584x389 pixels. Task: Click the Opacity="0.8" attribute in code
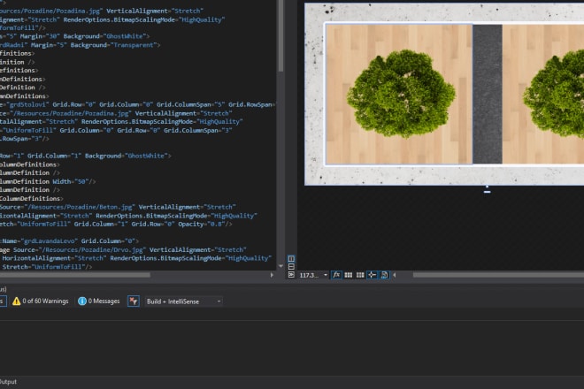tap(203, 224)
